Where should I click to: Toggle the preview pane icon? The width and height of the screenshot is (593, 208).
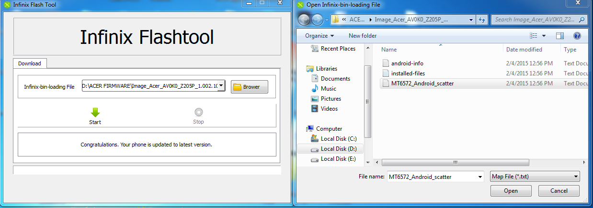[560, 36]
